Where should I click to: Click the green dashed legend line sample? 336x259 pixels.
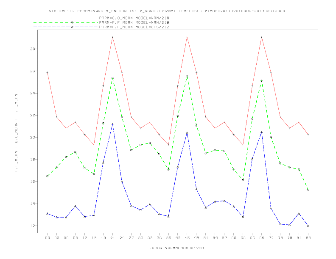(x=66, y=22)
